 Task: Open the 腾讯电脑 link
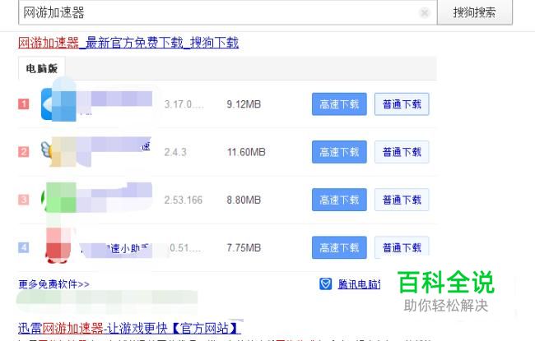pyautogui.click(x=359, y=283)
